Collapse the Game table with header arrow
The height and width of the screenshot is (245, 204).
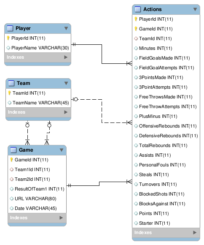point(62,150)
